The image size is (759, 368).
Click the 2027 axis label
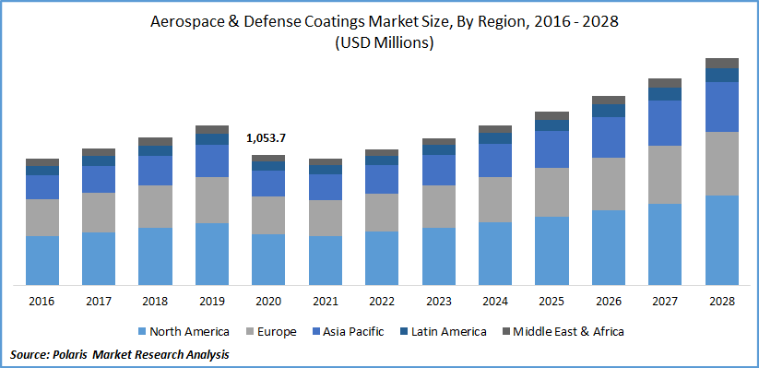point(665,302)
